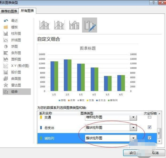The height and width of the screenshot is (158, 166).
Task: Choose the 饼图 pie chart category
Action: pyautogui.click(x=14, y=46)
